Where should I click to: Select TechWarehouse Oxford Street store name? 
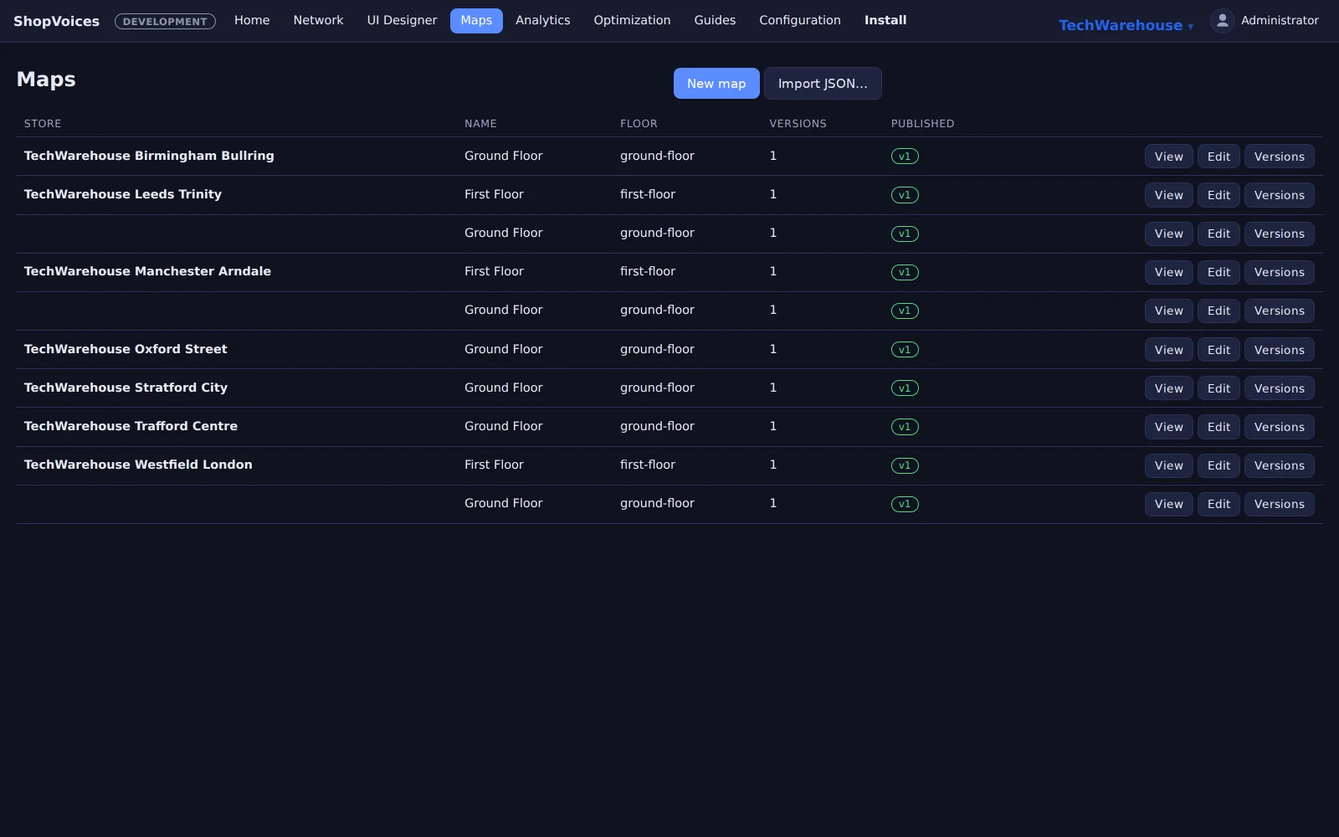tap(126, 349)
